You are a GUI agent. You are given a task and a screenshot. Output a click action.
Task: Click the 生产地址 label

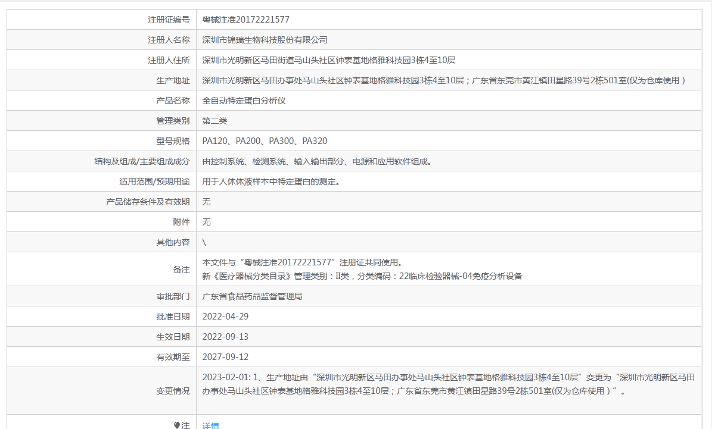173,80
